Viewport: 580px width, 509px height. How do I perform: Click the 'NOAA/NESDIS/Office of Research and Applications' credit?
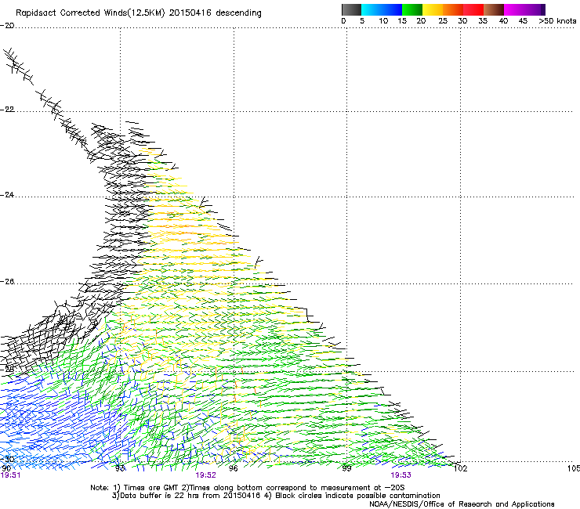[x=462, y=504]
